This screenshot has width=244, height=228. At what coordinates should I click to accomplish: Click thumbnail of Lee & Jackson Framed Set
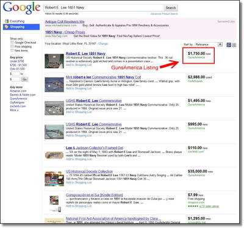click(54, 155)
